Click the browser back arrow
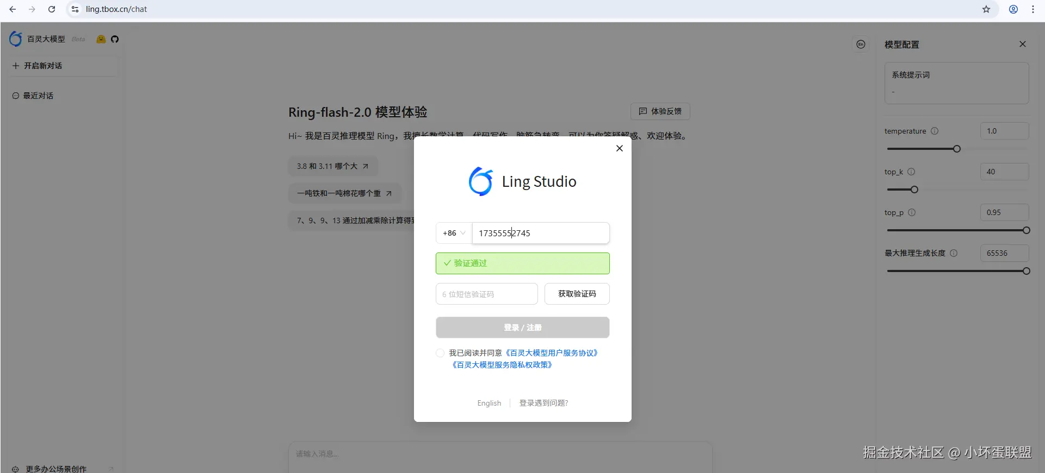This screenshot has width=1045, height=473. 13,9
